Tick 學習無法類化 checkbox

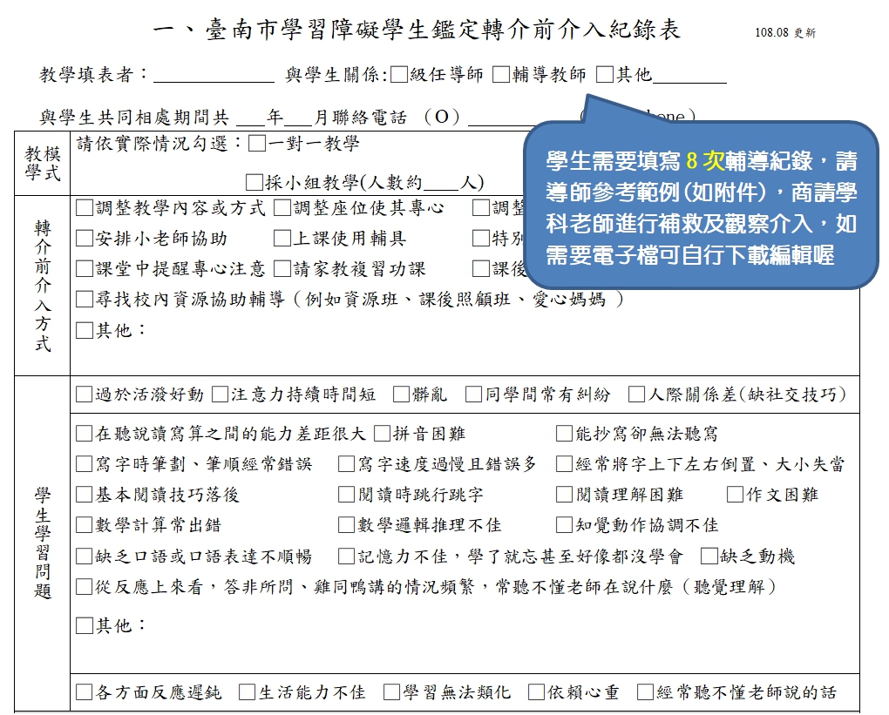point(392,692)
